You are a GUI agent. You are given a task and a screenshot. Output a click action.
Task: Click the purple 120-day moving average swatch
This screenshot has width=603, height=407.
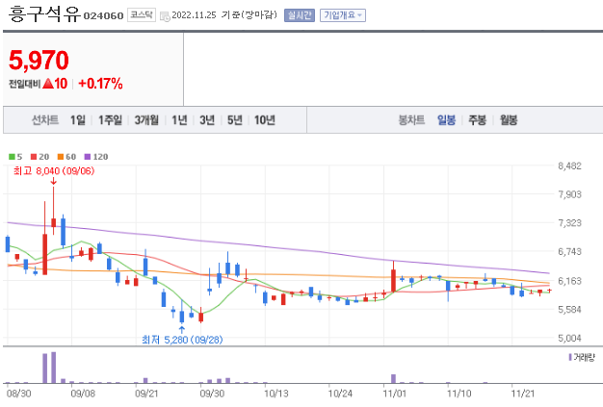click(88, 157)
